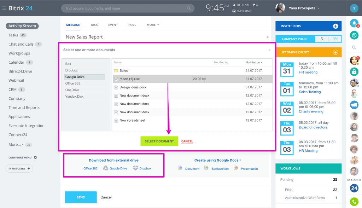This screenshot has width=362, height=208.
Task: Click the SELECT DOCUMENT button
Action: (x=159, y=141)
